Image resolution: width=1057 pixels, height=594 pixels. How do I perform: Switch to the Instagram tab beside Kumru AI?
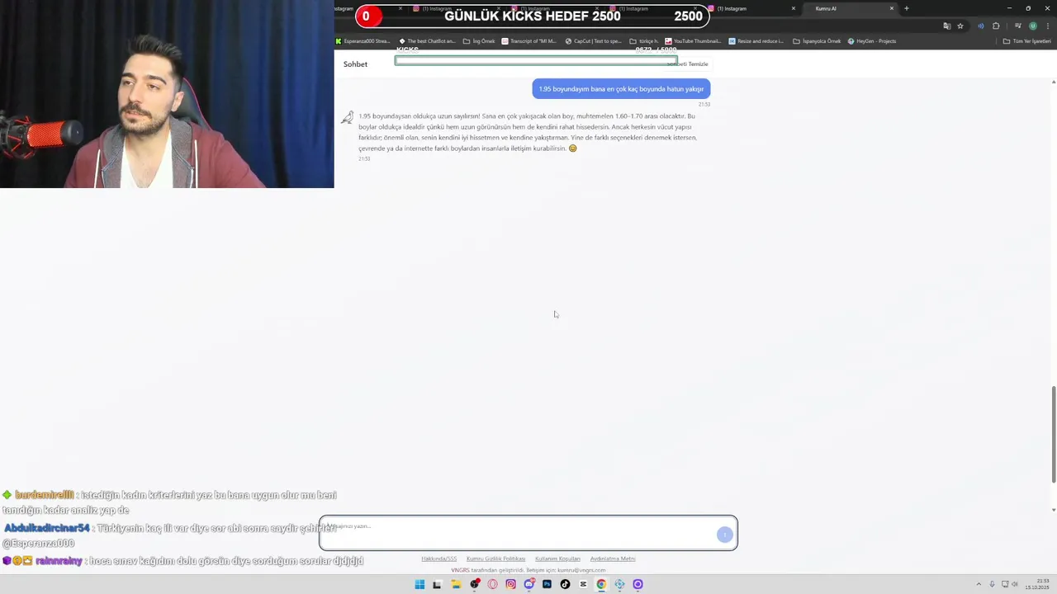click(750, 8)
